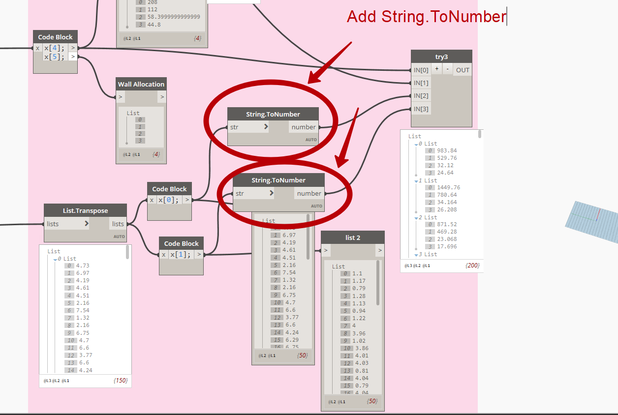
Task: Click the IN[2] port on try3
Action: pos(421,95)
